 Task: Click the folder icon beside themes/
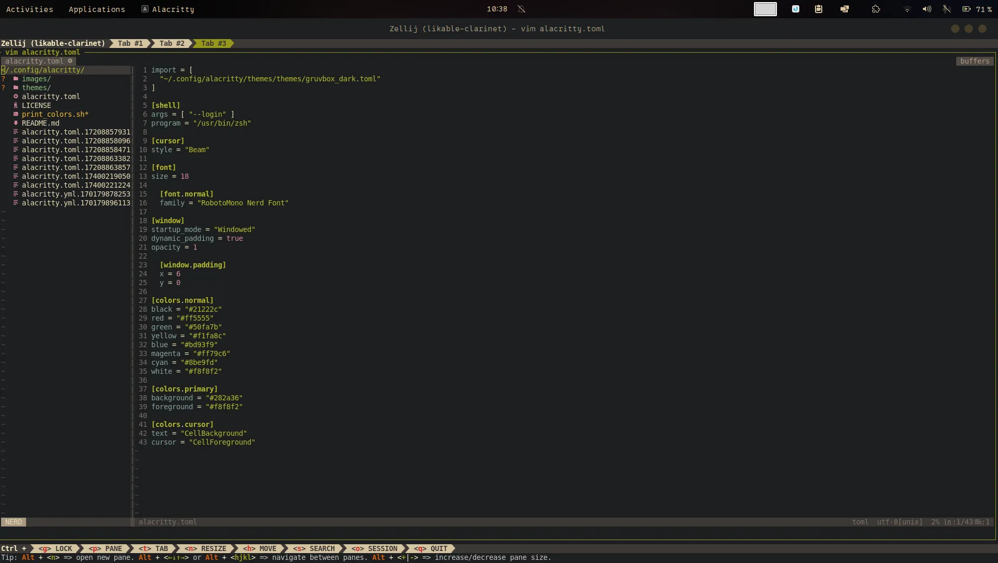click(x=16, y=88)
